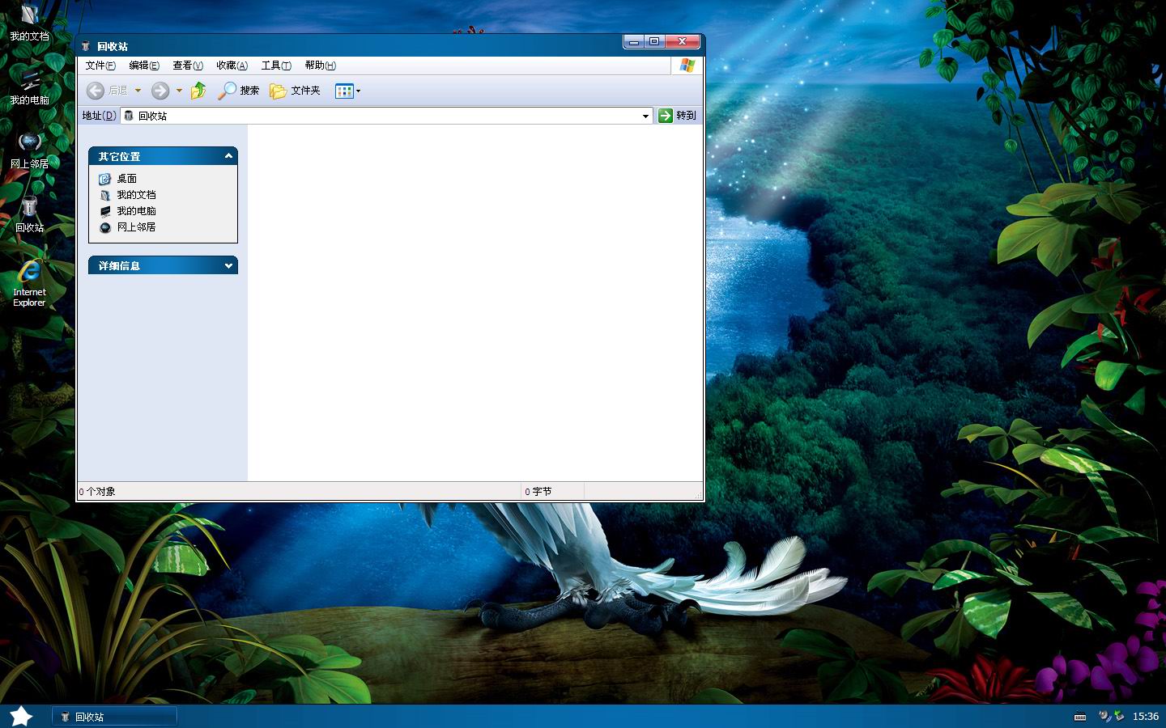The height and width of the screenshot is (728, 1166).
Task: Click the 0 字节 status text
Action: click(x=538, y=492)
